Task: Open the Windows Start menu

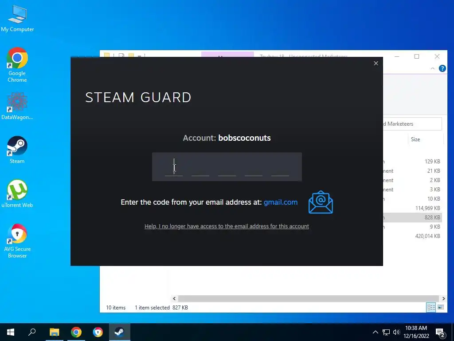Action: coord(11,332)
